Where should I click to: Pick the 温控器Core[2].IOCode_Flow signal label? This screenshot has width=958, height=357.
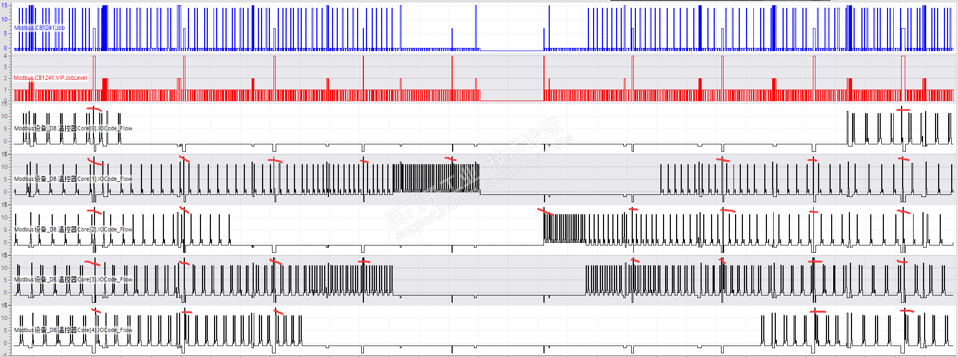pos(73,229)
